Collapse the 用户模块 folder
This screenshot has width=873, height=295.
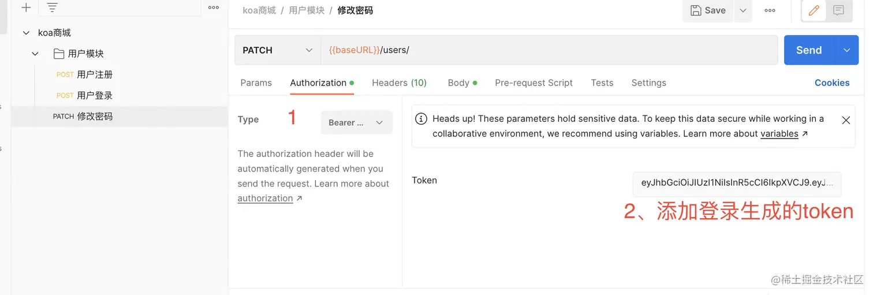(35, 54)
